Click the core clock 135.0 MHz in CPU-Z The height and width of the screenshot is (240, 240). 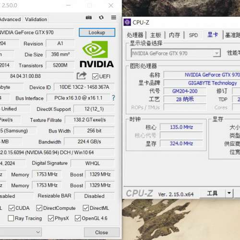tap(181, 127)
